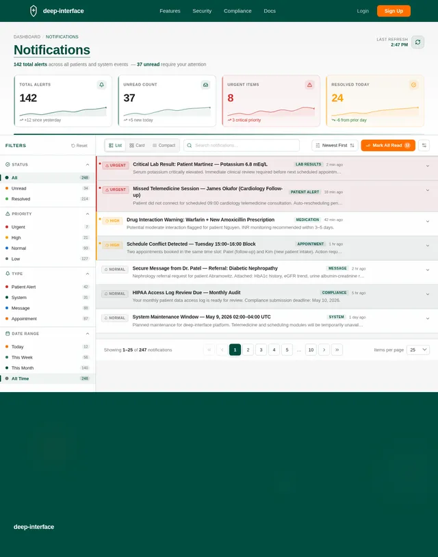The image size is (438, 557).
Task: Click the refresh icon beside Last Refresh
Action: point(417,42)
